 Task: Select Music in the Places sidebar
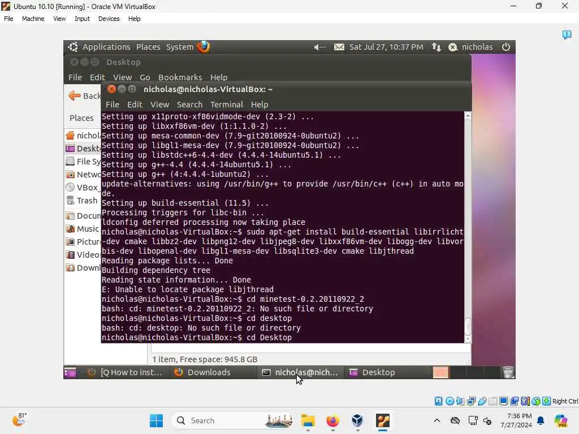pos(83,229)
